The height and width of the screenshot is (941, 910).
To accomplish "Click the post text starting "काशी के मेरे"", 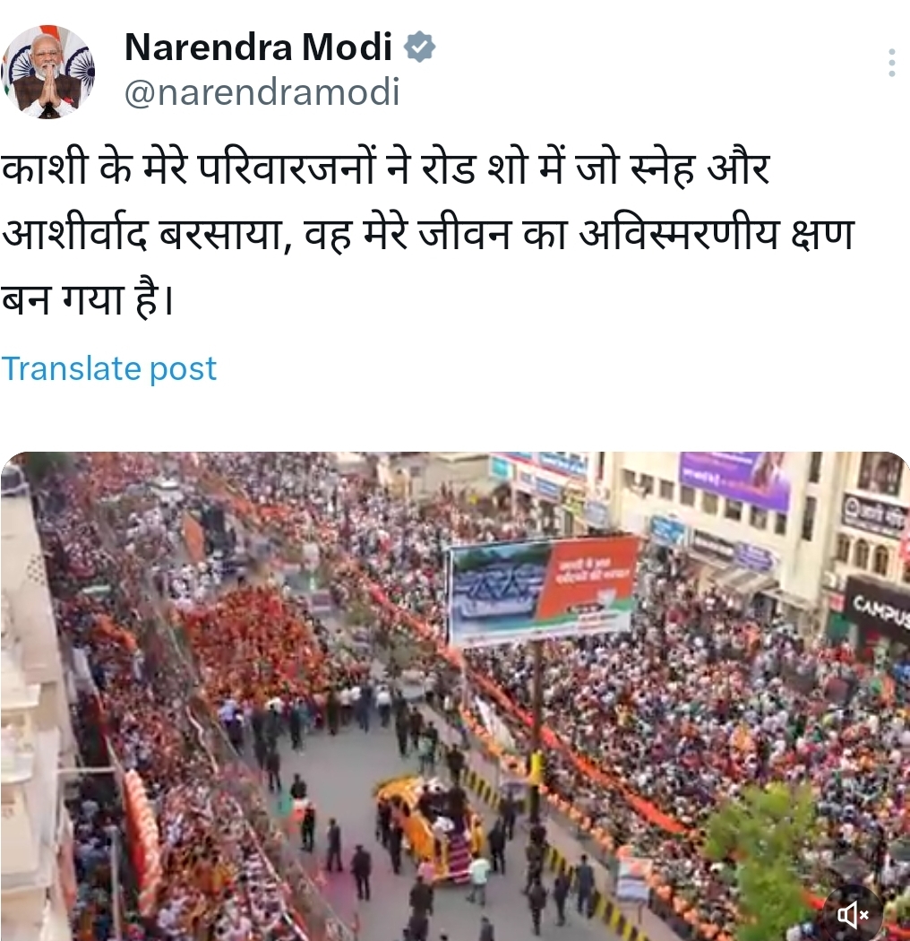I will tap(428, 234).
